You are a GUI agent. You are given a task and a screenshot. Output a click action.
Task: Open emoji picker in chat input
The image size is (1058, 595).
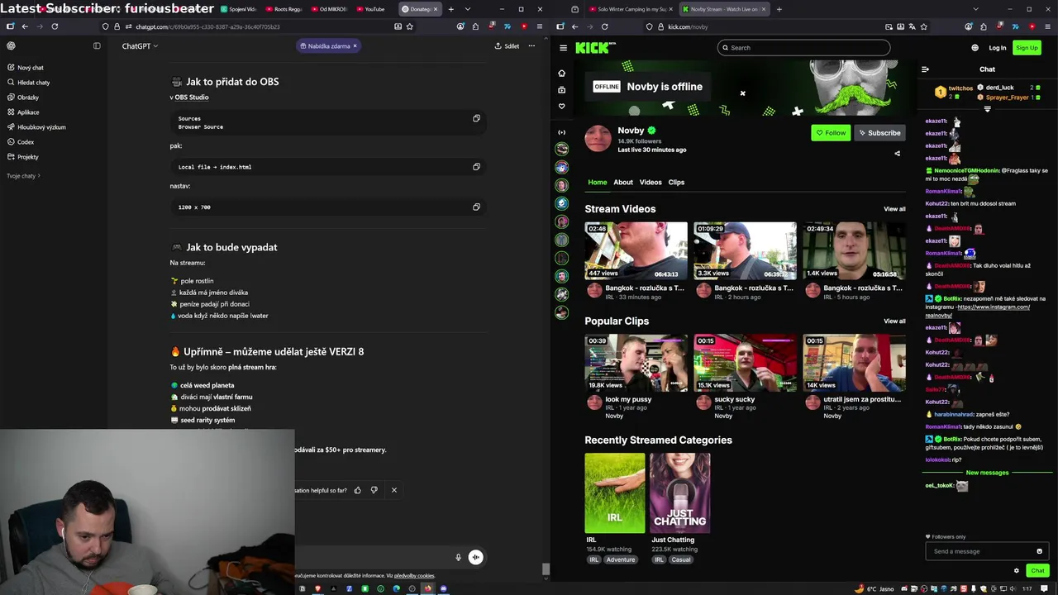1040,551
